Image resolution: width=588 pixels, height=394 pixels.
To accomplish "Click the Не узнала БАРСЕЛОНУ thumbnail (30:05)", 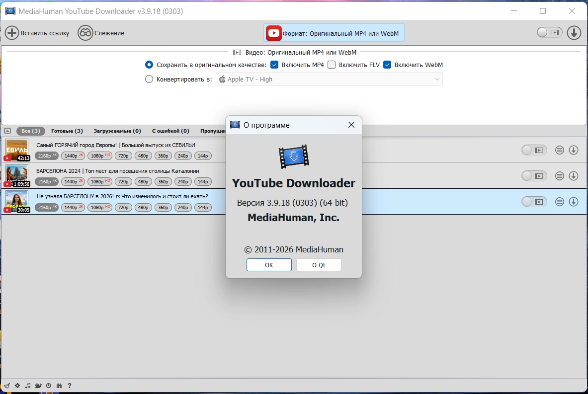I will pyautogui.click(x=17, y=202).
